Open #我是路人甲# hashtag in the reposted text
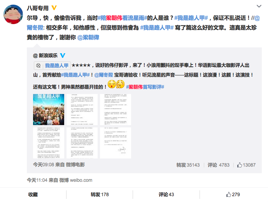Screen dimensions: 268x202 [75, 75]
